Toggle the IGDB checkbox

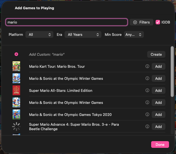click(x=158, y=22)
